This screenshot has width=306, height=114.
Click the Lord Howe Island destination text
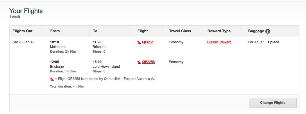click(x=106, y=67)
